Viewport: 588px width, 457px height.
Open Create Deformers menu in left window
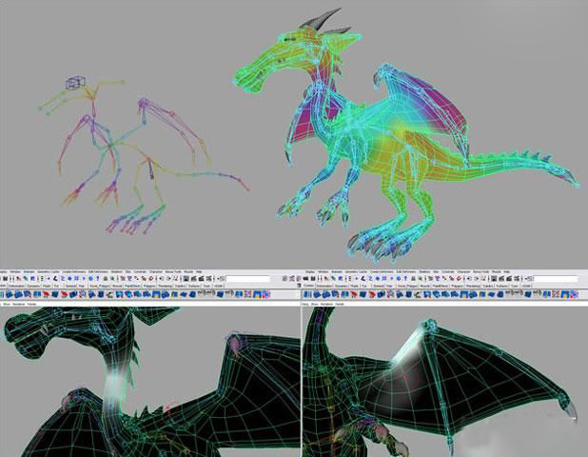pos(74,271)
